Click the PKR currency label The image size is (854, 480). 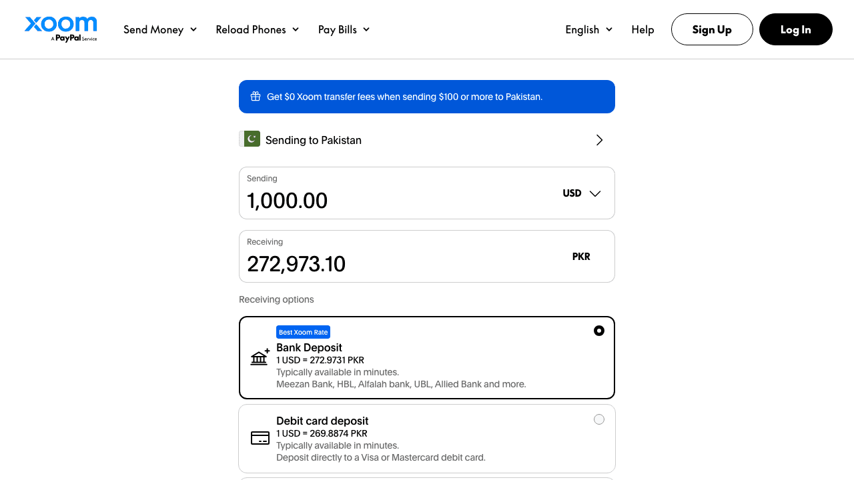pyautogui.click(x=581, y=257)
